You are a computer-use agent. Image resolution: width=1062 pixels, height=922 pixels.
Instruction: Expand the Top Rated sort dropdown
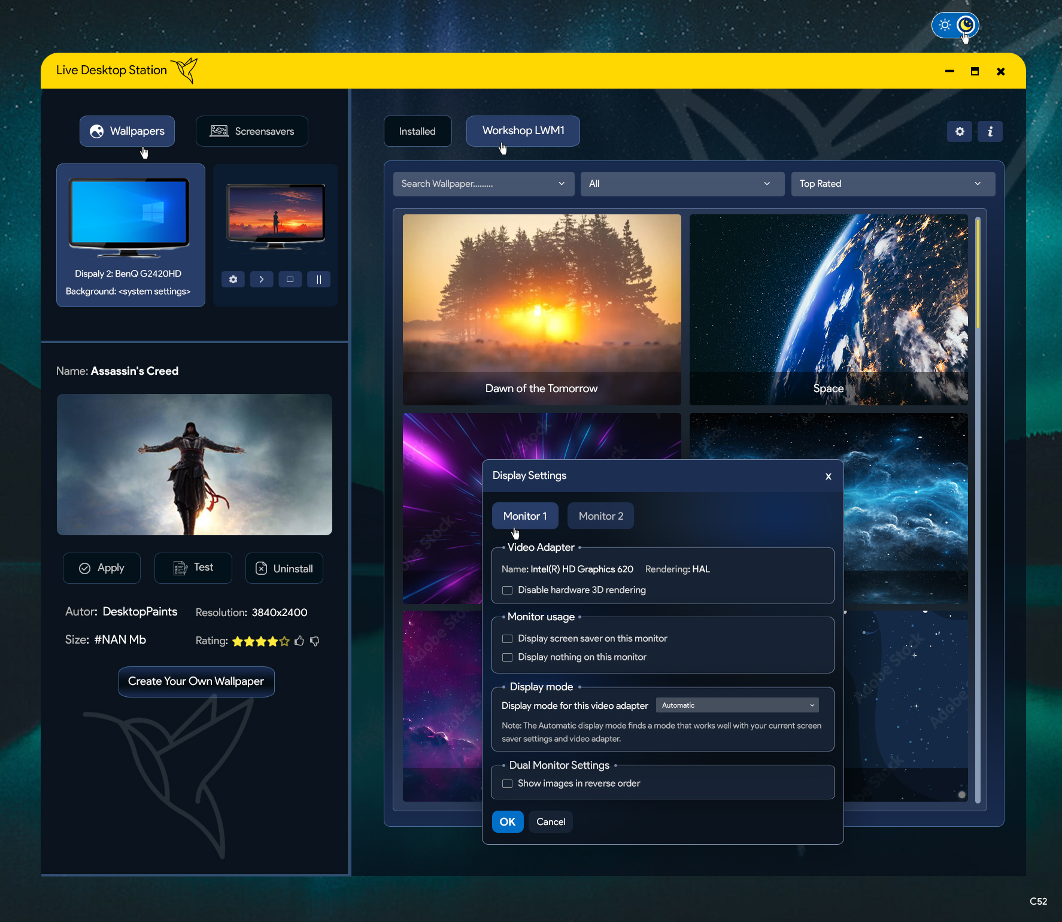[893, 184]
